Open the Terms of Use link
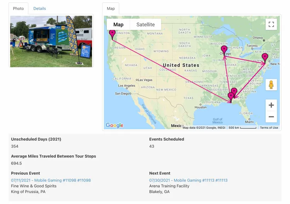This screenshot has height=204, width=290. pyautogui.click(x=269, y=127)
